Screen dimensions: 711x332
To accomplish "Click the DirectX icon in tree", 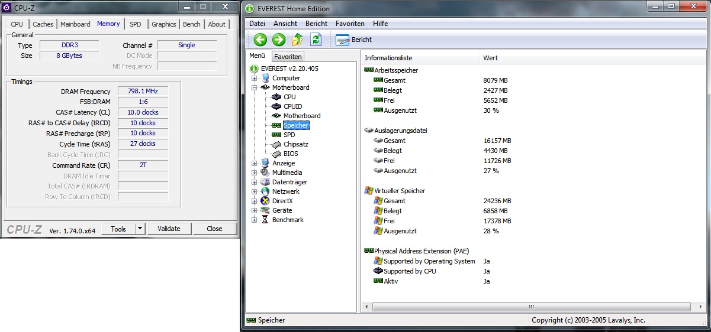I will 265,201.
